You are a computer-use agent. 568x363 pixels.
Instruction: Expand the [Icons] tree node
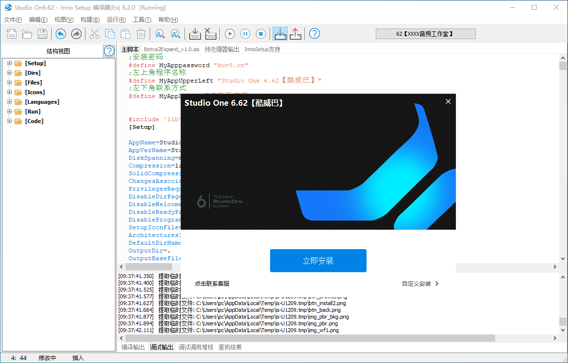(10, 92)
